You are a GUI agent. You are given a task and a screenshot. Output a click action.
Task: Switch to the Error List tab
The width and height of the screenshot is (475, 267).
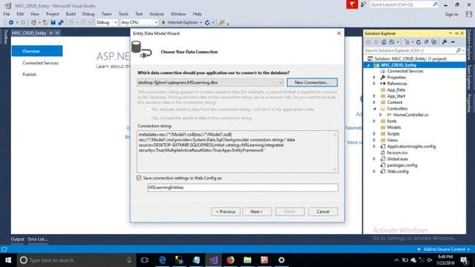coord(38,239)
